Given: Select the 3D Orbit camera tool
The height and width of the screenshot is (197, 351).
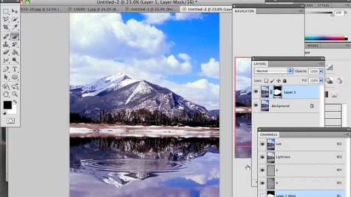Looking at the screenshot, I should coord(15,86).
